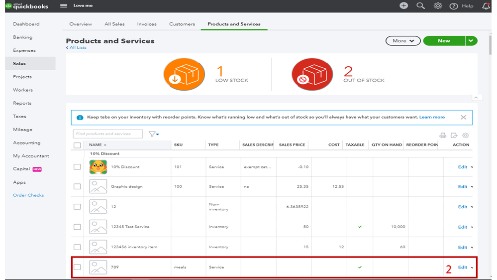Open the table settings gear icon

(466, 135)
